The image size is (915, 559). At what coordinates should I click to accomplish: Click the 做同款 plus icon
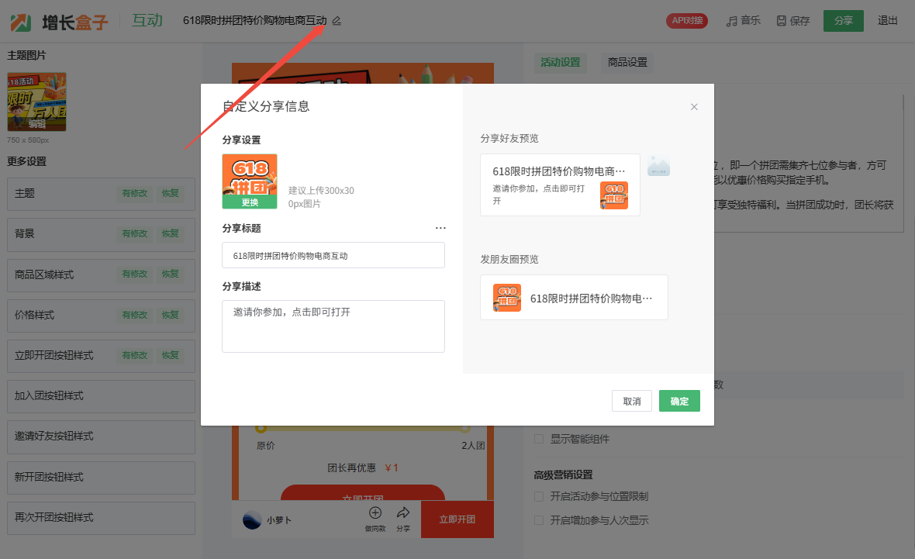pyautogui.click(x=375, y=513)
